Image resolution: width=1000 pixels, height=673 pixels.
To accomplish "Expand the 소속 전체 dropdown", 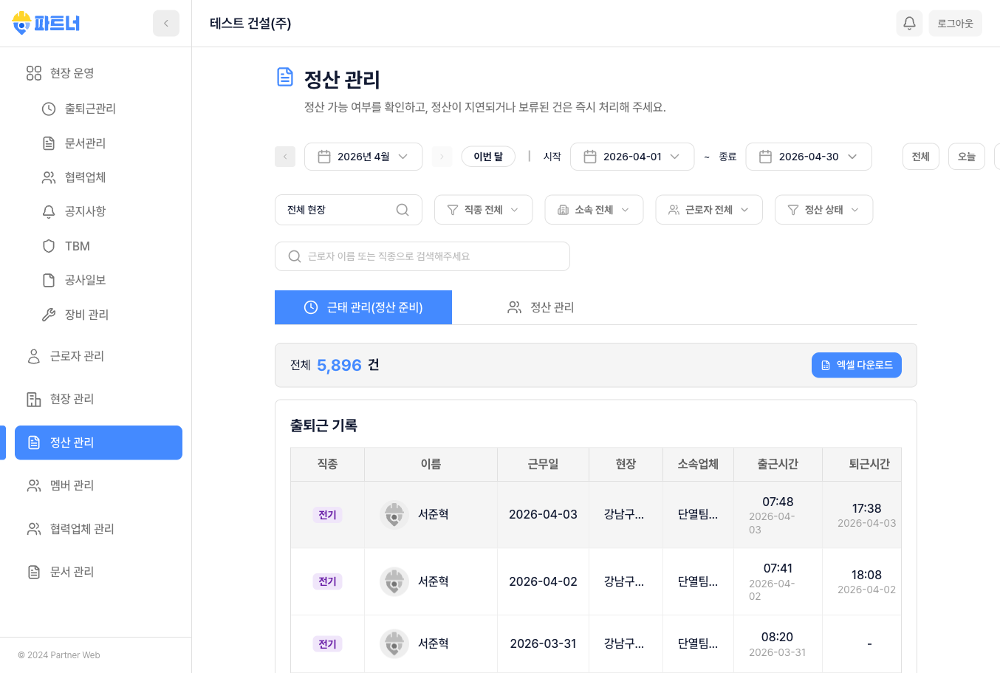I will pyautogui.click(x=594, y=209).
